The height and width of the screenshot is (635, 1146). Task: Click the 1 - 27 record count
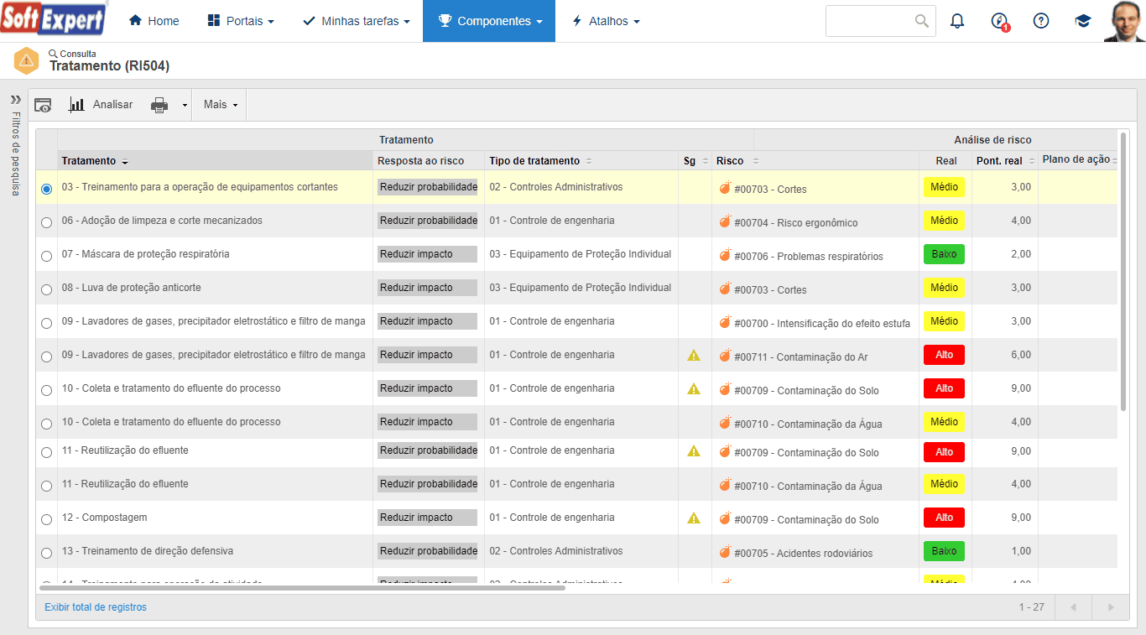1032,607
